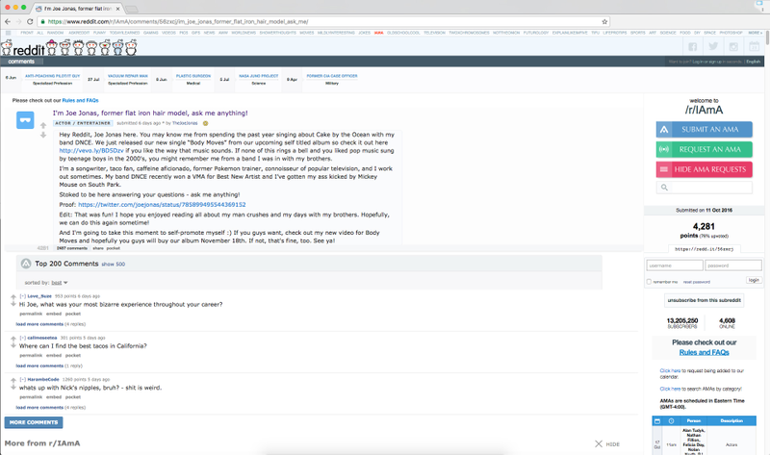The width and height of the screenshot is (770, 455).
Task: Click 'unsubscribe from this subreddit' button
Action: (x=704, y=300)
